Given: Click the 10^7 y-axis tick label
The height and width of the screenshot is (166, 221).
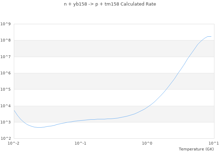Looking at the screenshot, I should (x=6, y=57).
